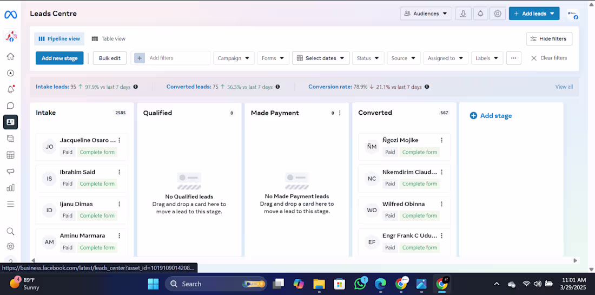Click the Add filters input field
Image resolution: width=595 pixels, height=295 pixels.
pyautogui.click(x=170, y=58)
